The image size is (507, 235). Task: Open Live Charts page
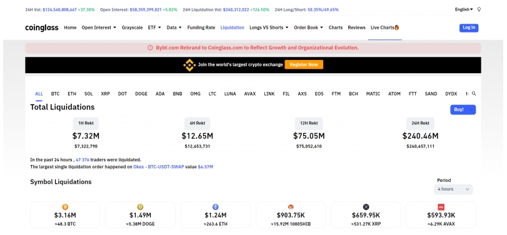click(384, 27)
